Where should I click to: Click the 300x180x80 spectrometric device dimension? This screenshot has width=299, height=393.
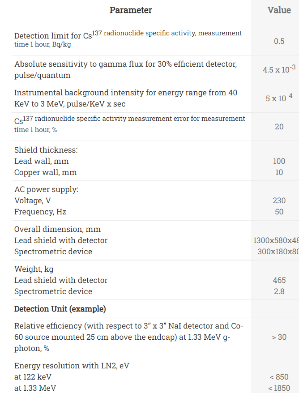tap(278, 252)
